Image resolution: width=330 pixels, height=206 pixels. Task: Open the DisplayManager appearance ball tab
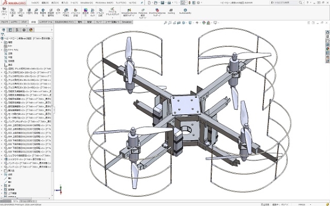coord(31,30)
